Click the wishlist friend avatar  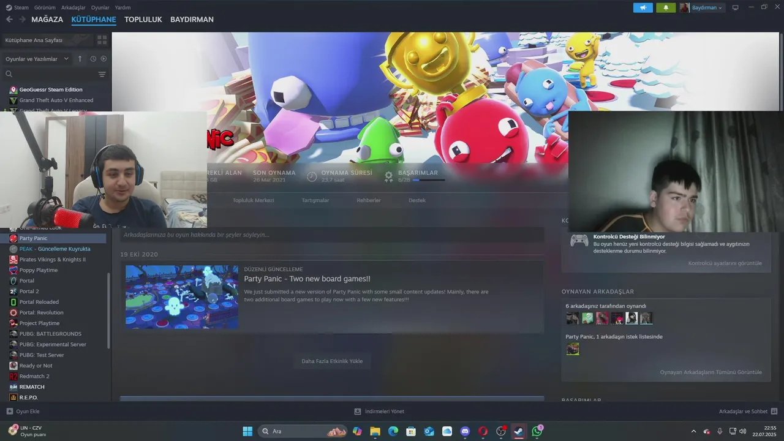[x=573, y=349]
